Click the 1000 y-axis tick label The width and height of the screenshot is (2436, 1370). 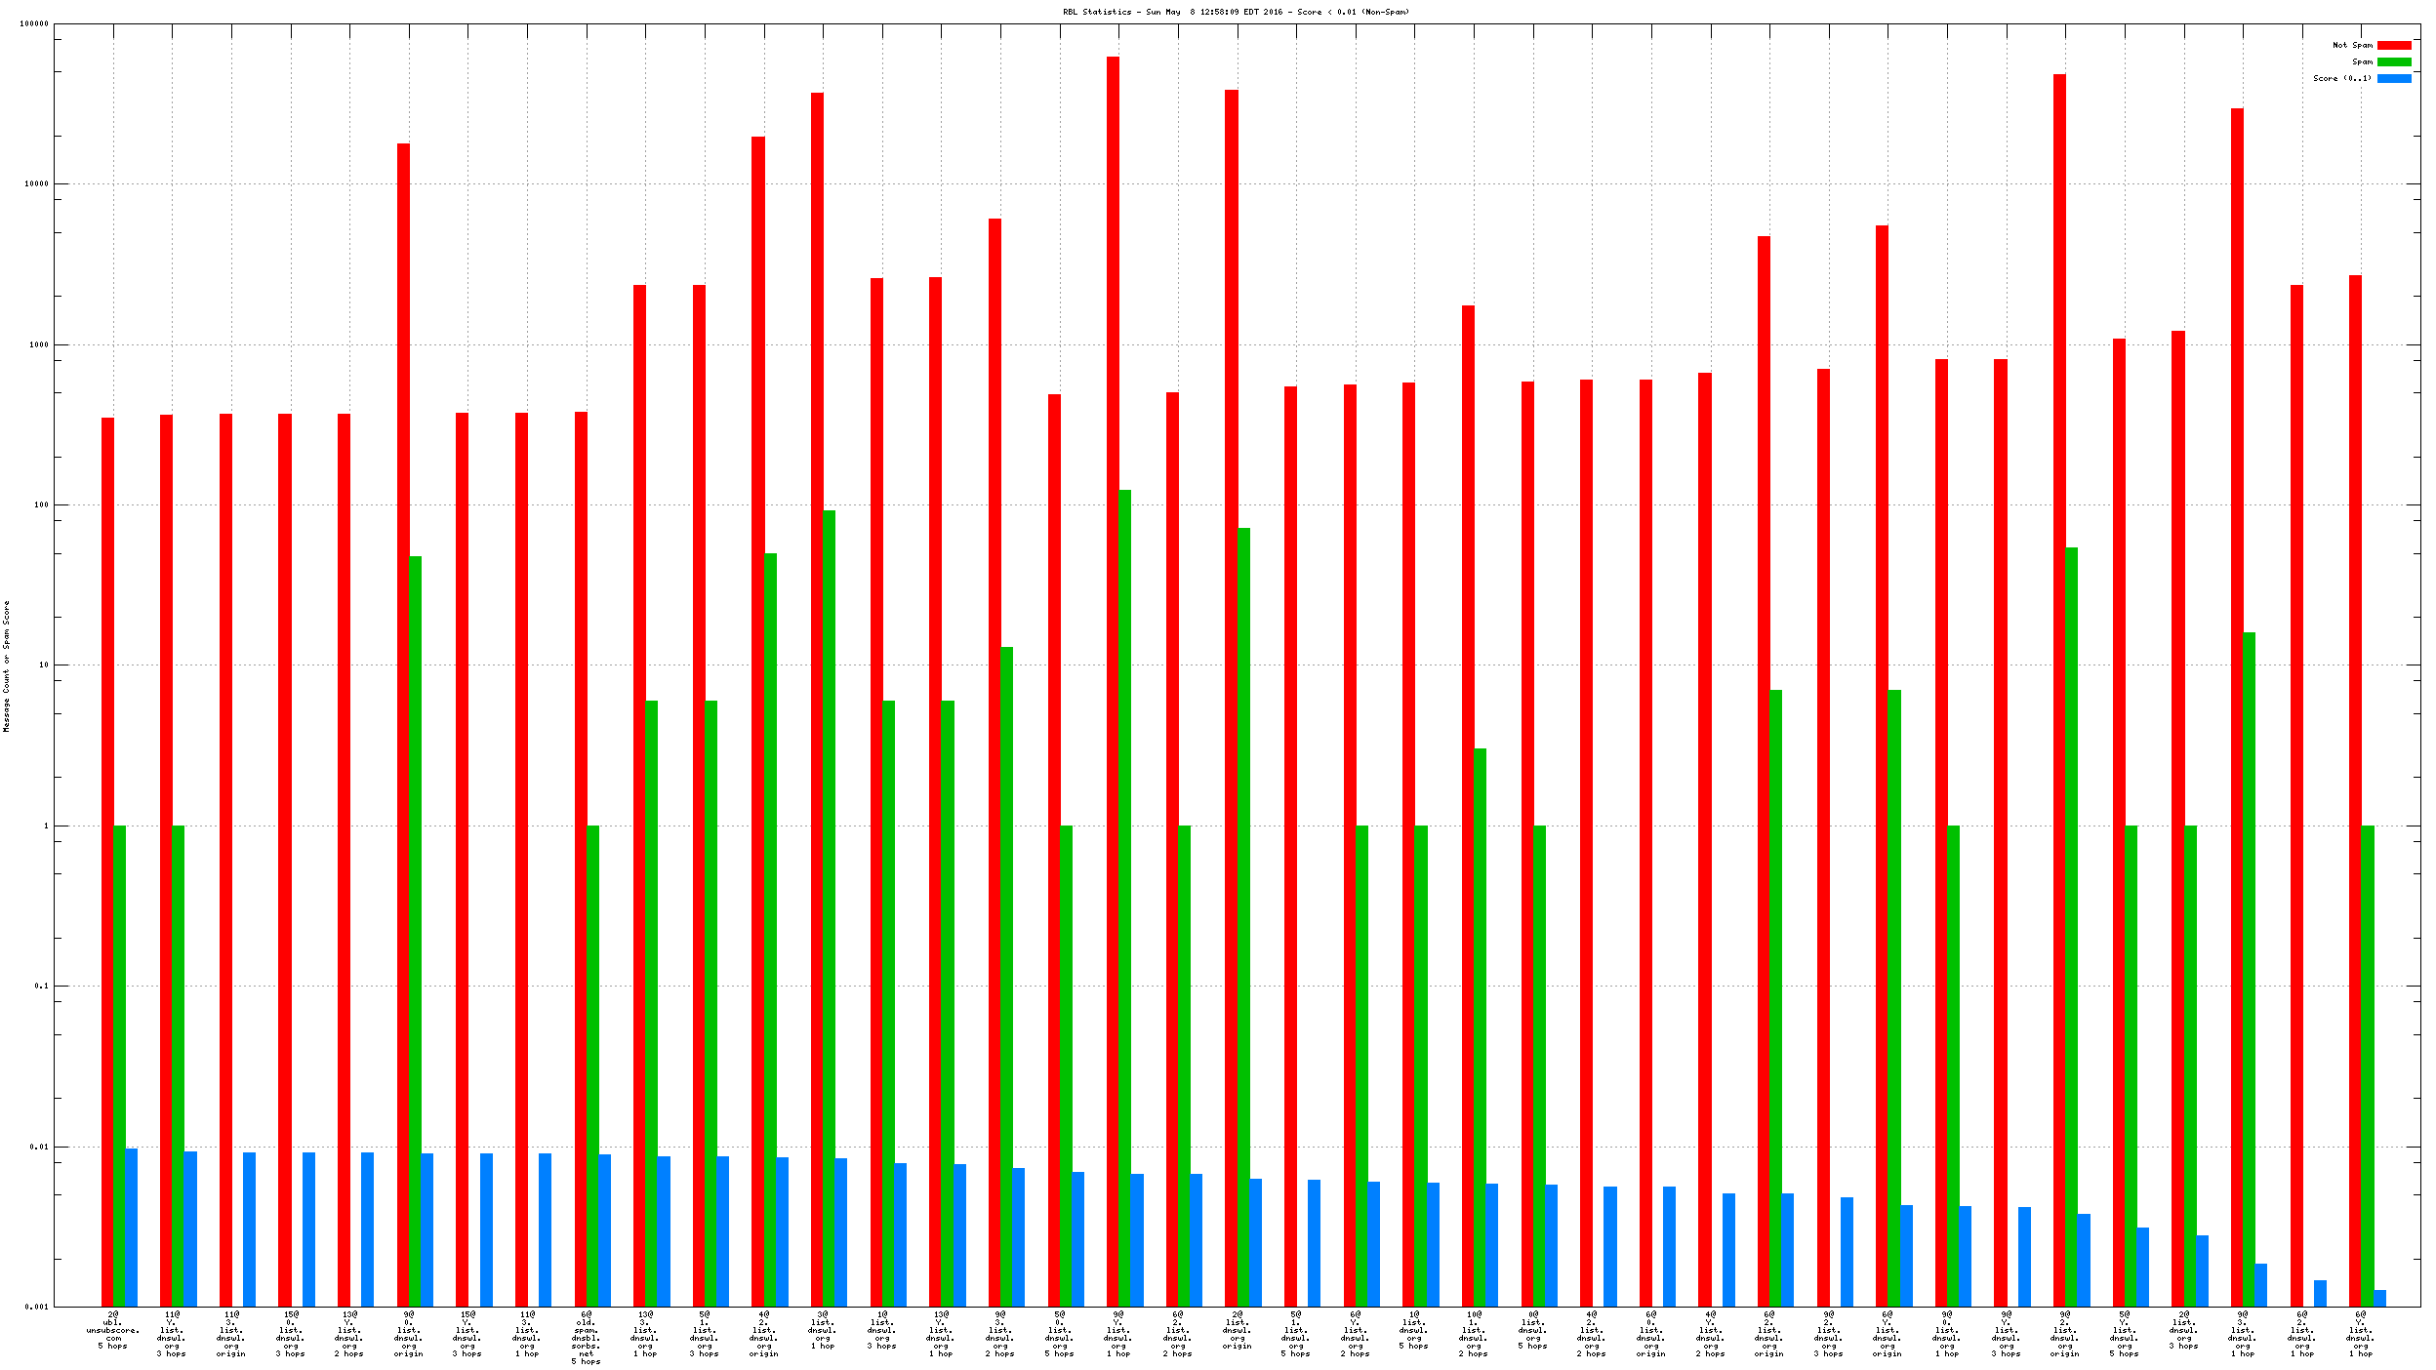pyautogui.click(x=38, y=344)
